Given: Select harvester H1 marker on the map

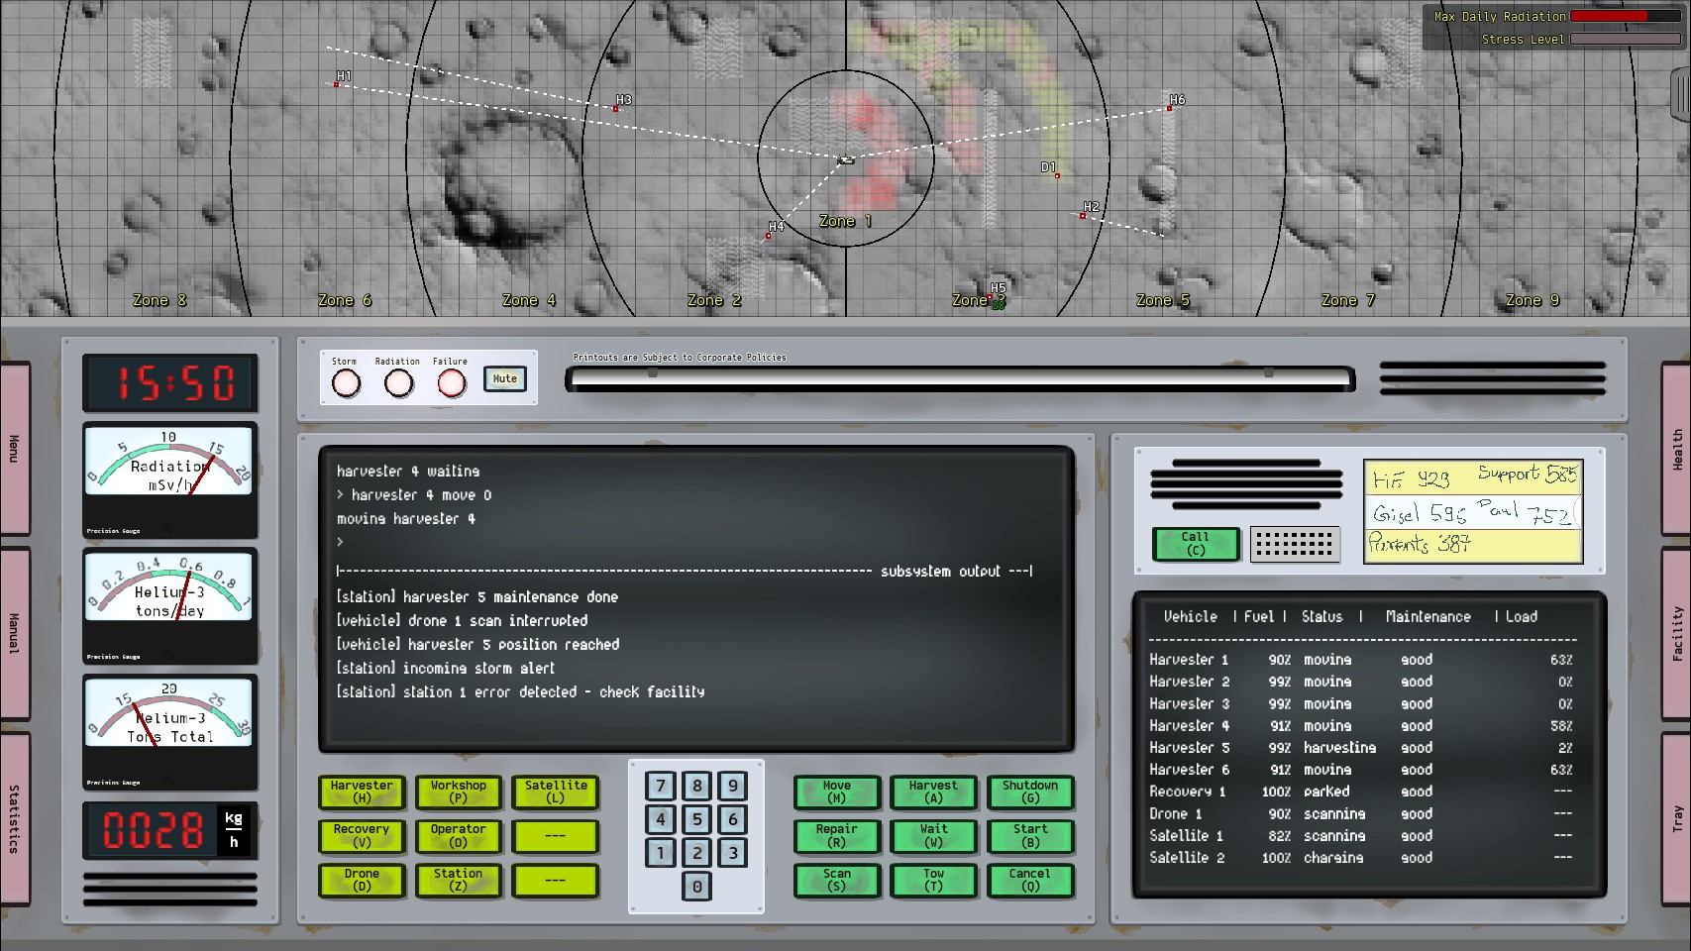Looking at the screenshot, I should pos(337,85).
